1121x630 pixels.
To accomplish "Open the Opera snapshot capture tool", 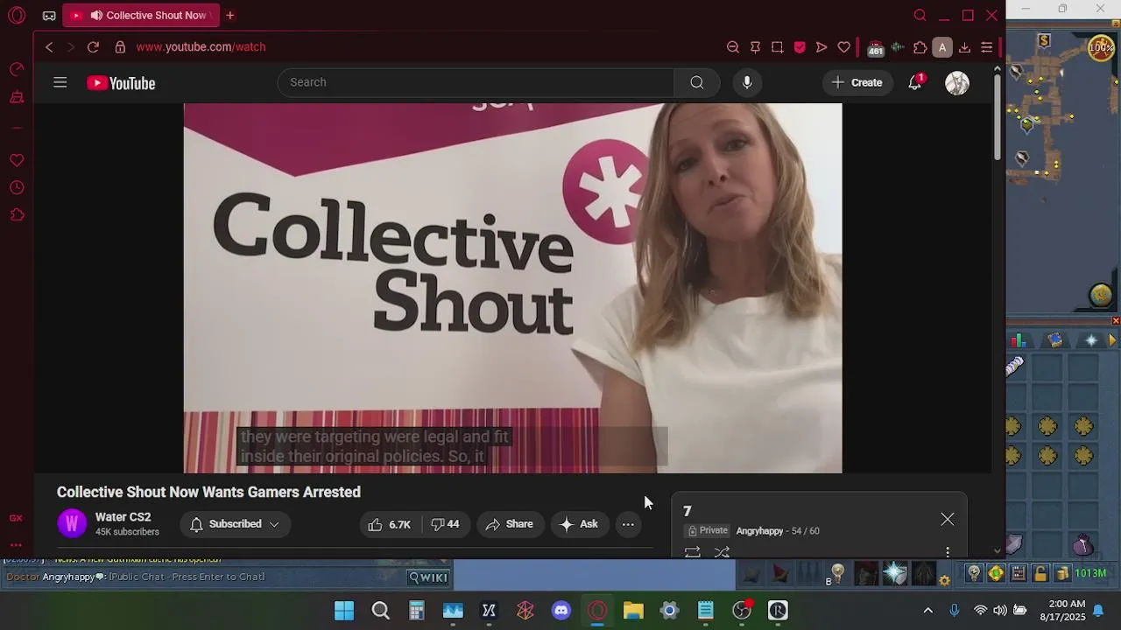I will [777, 47].
